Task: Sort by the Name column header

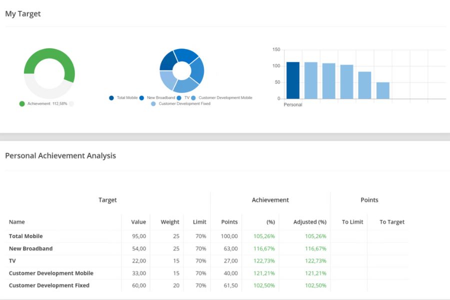Action: coord(16,222)
